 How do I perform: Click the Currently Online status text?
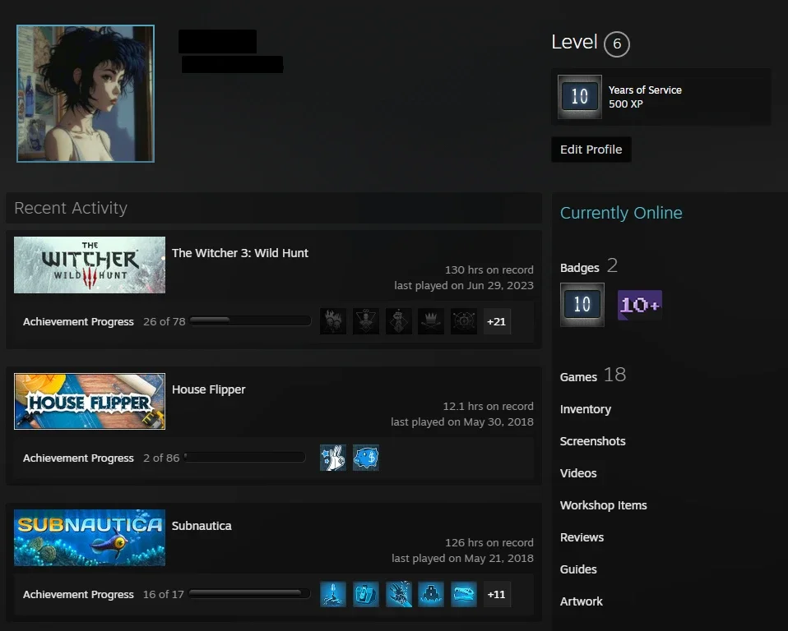point(621,213)
